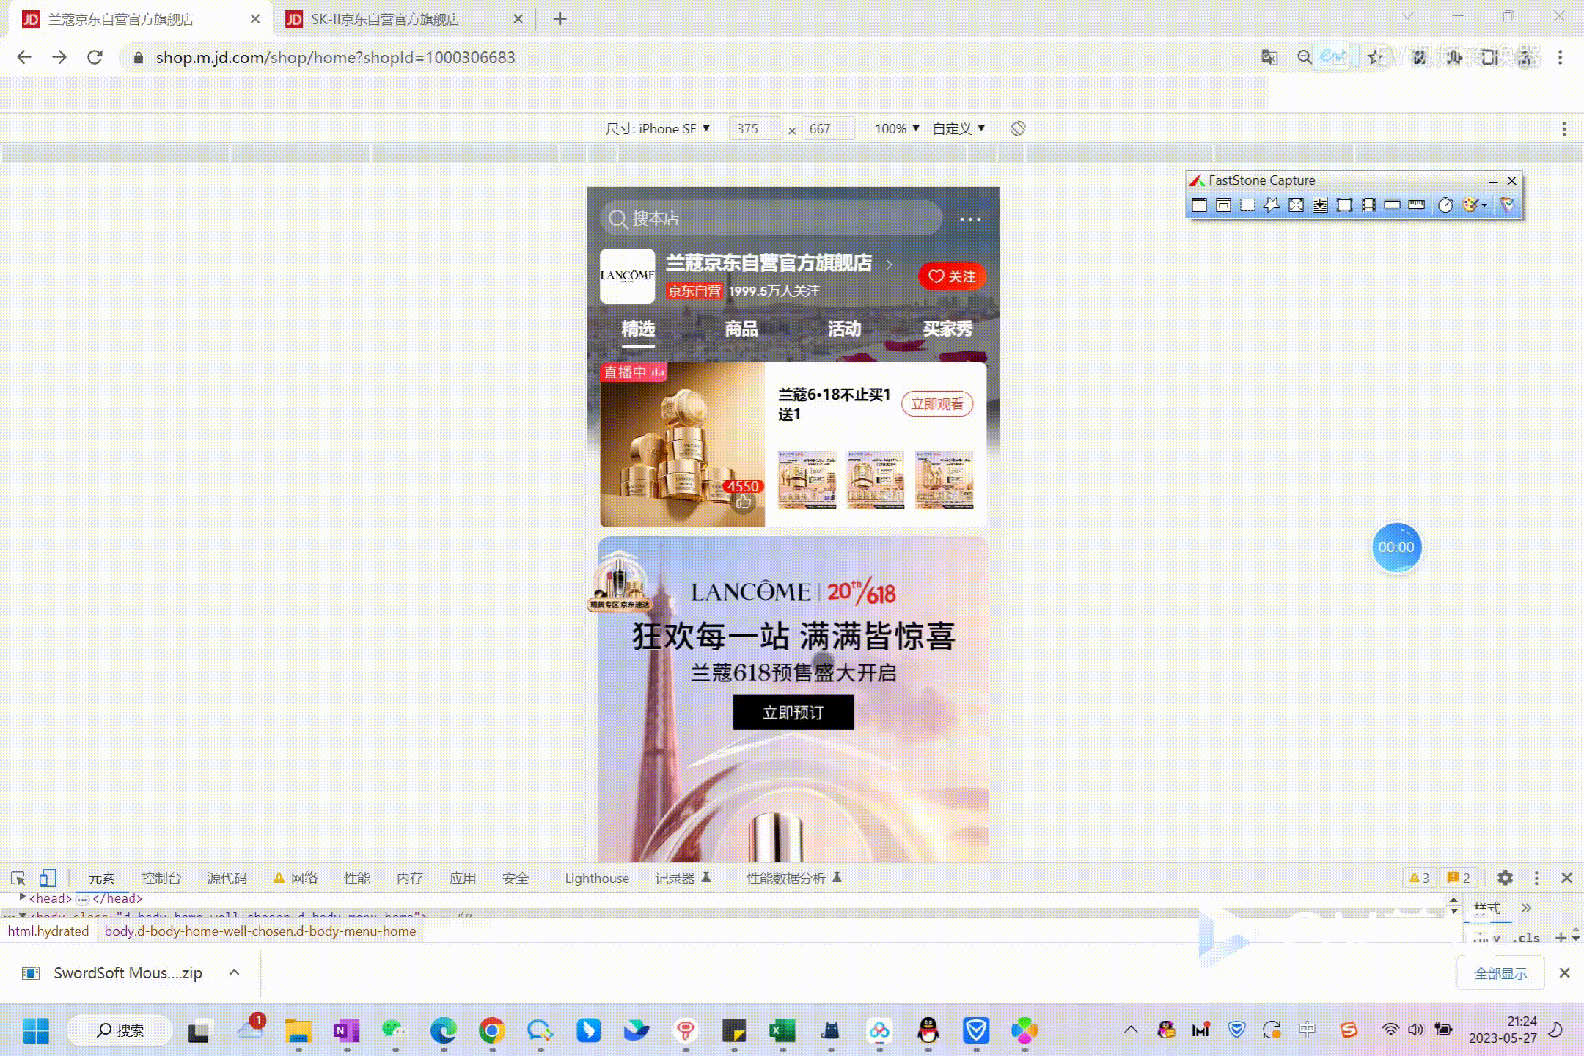
Task: Click the DevTools inspect element picker icon
Action: (x=18, y=878)
